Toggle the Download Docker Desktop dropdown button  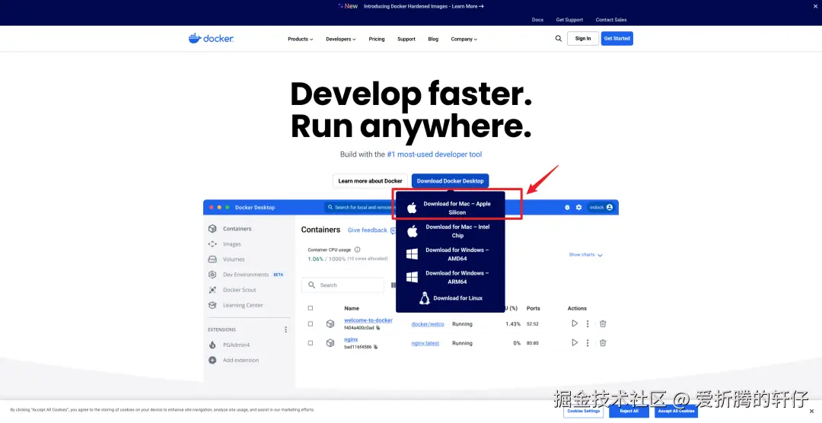[451, 181]
